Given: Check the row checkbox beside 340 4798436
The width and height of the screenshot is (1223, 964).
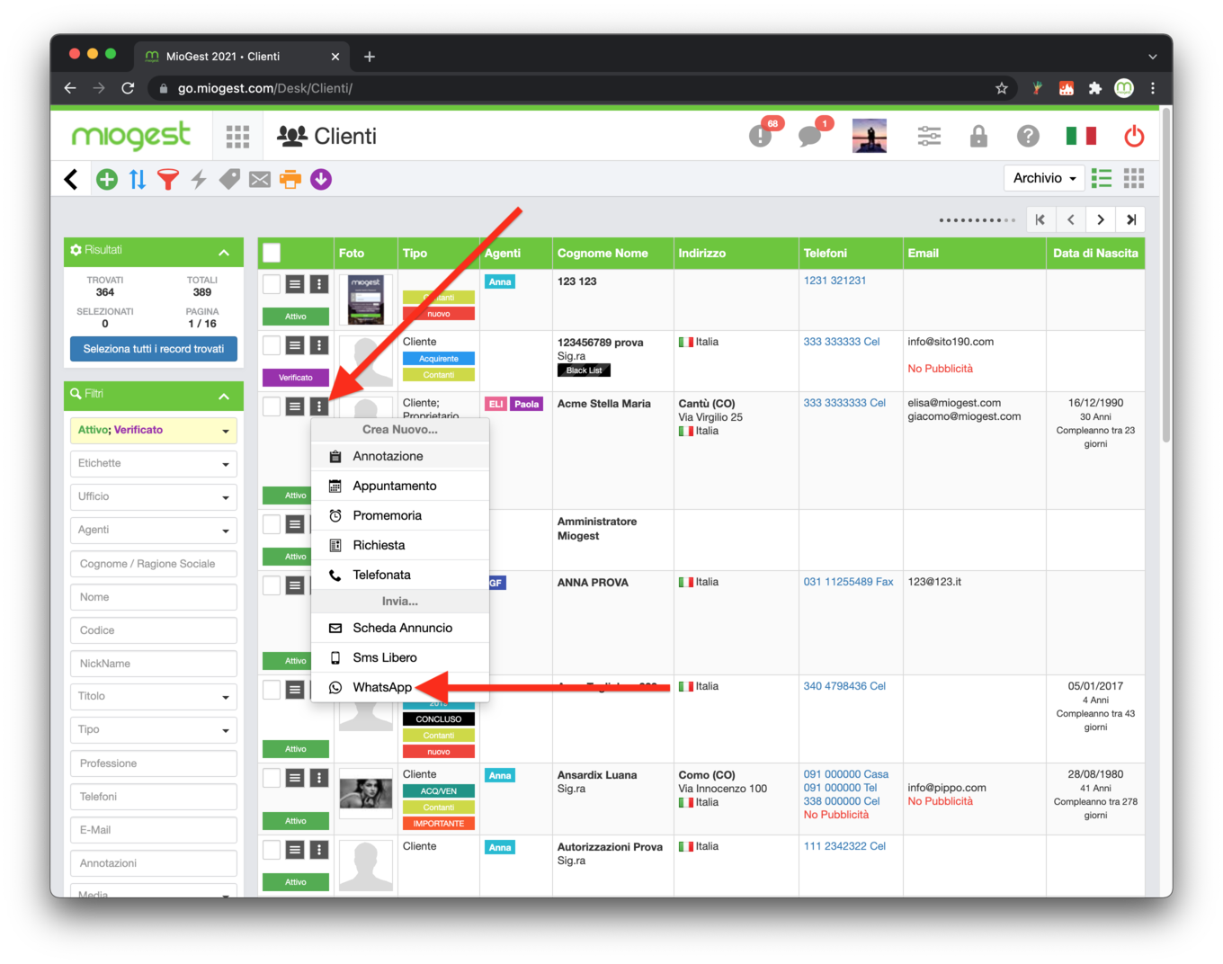Looking at the screenshot, I should (272, 690).
